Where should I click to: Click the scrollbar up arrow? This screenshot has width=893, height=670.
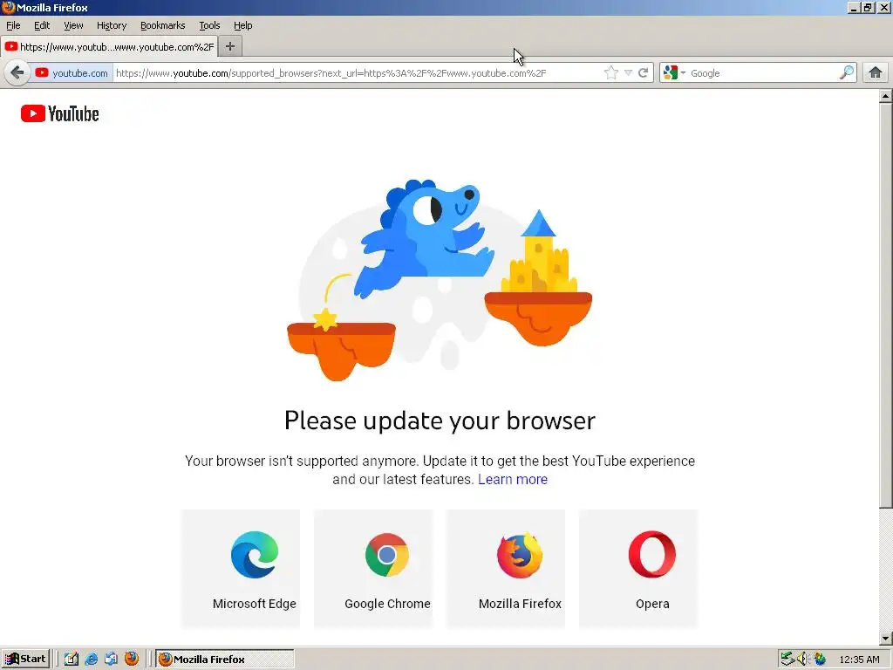(x=886, y=96)
